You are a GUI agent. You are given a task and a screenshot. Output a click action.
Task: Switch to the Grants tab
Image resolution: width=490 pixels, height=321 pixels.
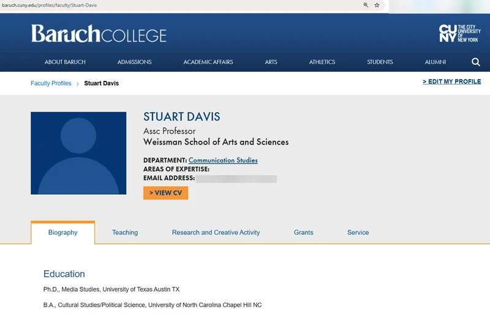[x=303, y=232]
